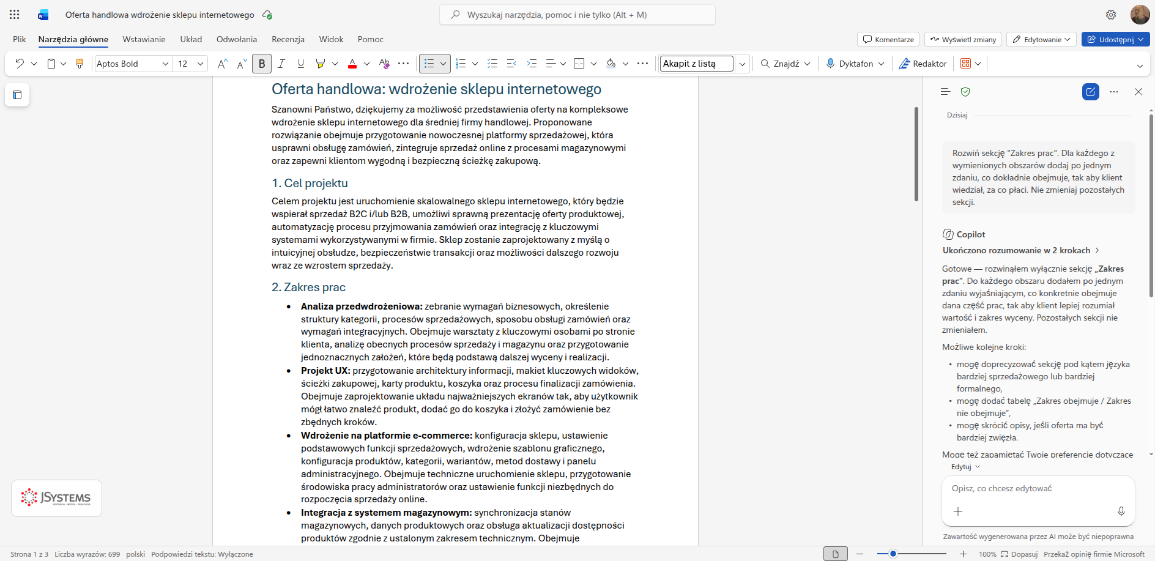Switch to single page view
Viewport: 1155px width, 561px height.
coord(836,554)
